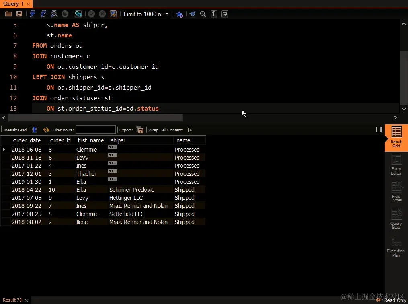Open the Execution Plan panel
Screen dimensions: 408x304
point(396,247)
